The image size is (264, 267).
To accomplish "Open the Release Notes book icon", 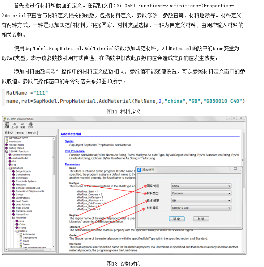I will (7, 145).
